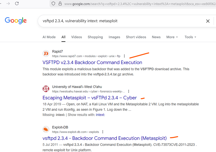Click the '18 Apr 2019' result date
Screen dimensions: 216x152
click(52, 104)
